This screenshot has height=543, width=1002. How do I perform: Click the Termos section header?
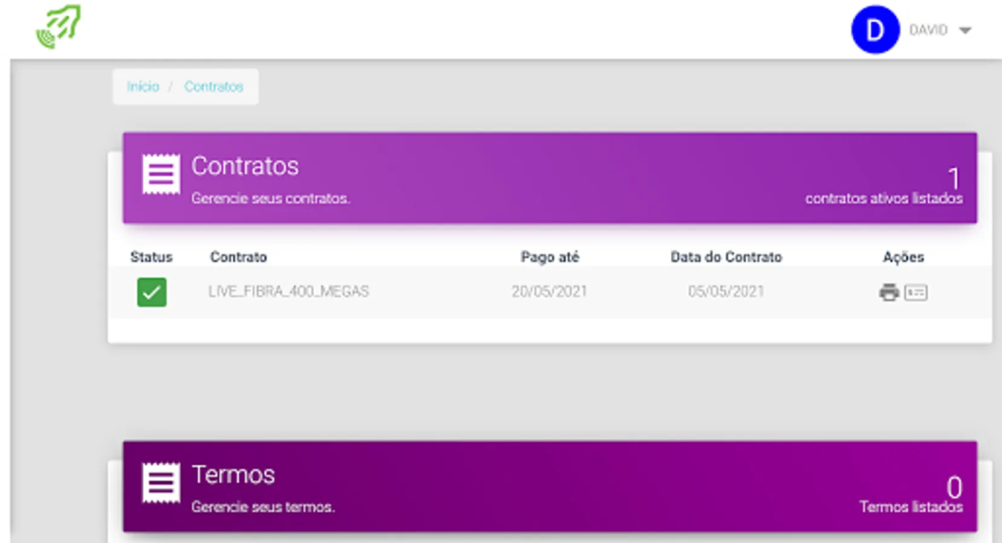[233, 474]
